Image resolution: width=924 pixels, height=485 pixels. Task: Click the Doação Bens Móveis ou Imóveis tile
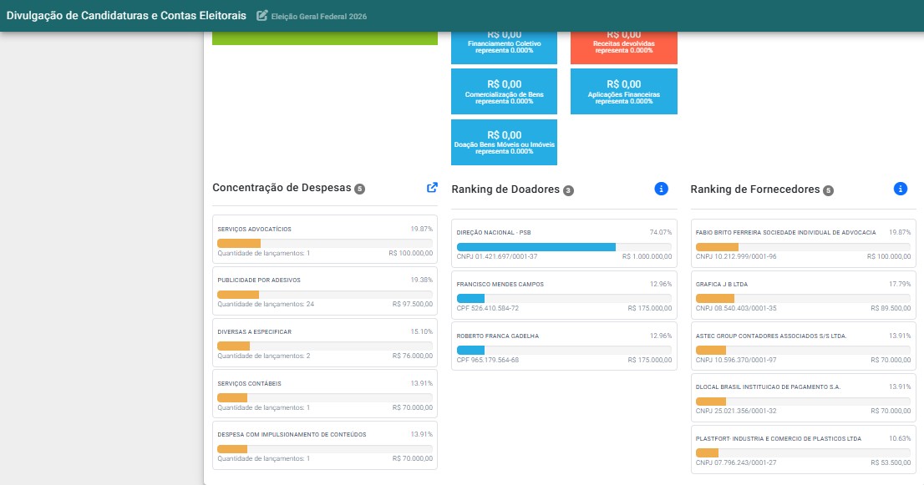tap(504, 142)
